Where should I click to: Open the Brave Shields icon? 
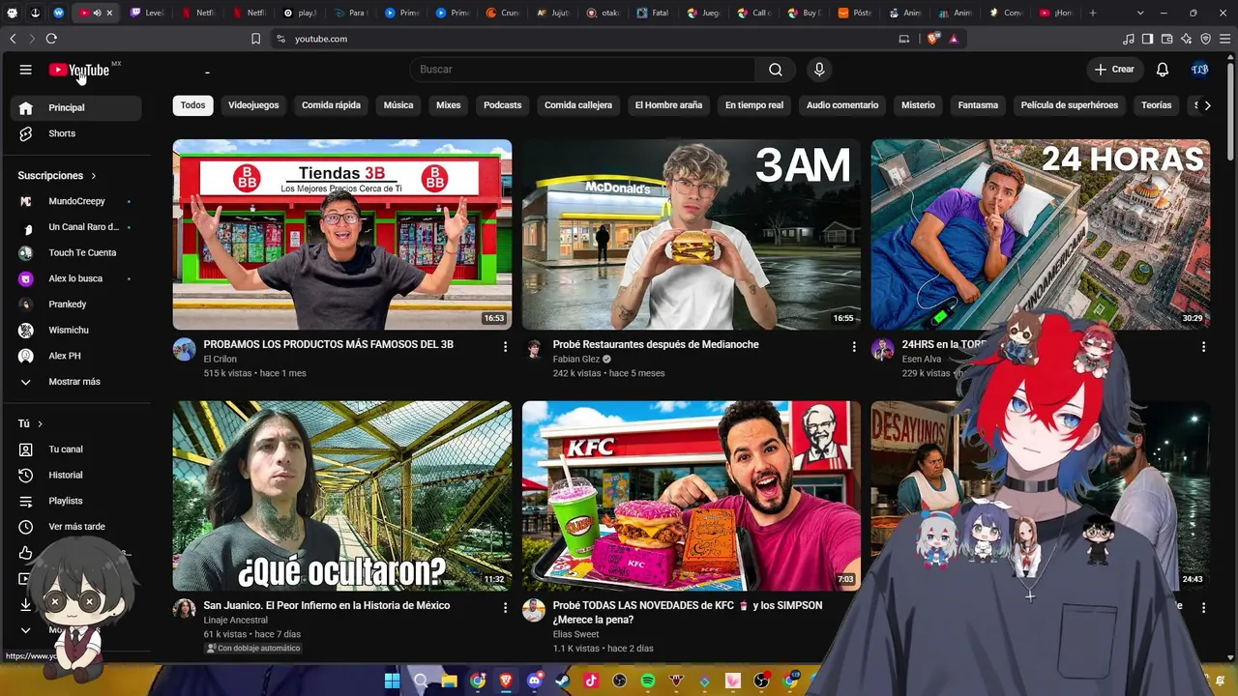tap(932, 39)
